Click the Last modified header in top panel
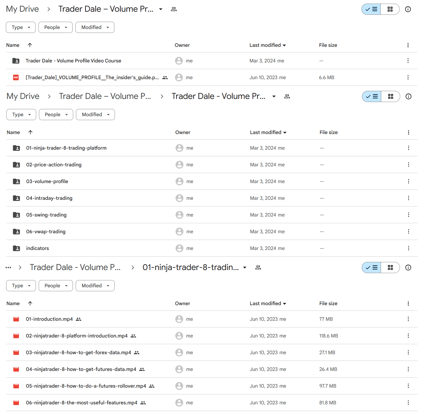This screenshot has height=413, width=423. click(268, 45)
